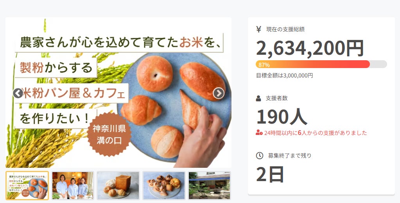Viewport: 400px width, 203px height.
Task: Click the 2日 remaining days figure
Action: click(x=270, y=174)
